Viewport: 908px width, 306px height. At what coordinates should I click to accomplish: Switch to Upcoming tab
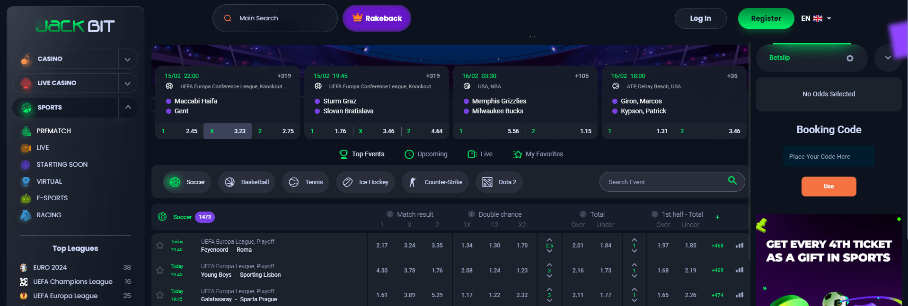coord(426,154)
